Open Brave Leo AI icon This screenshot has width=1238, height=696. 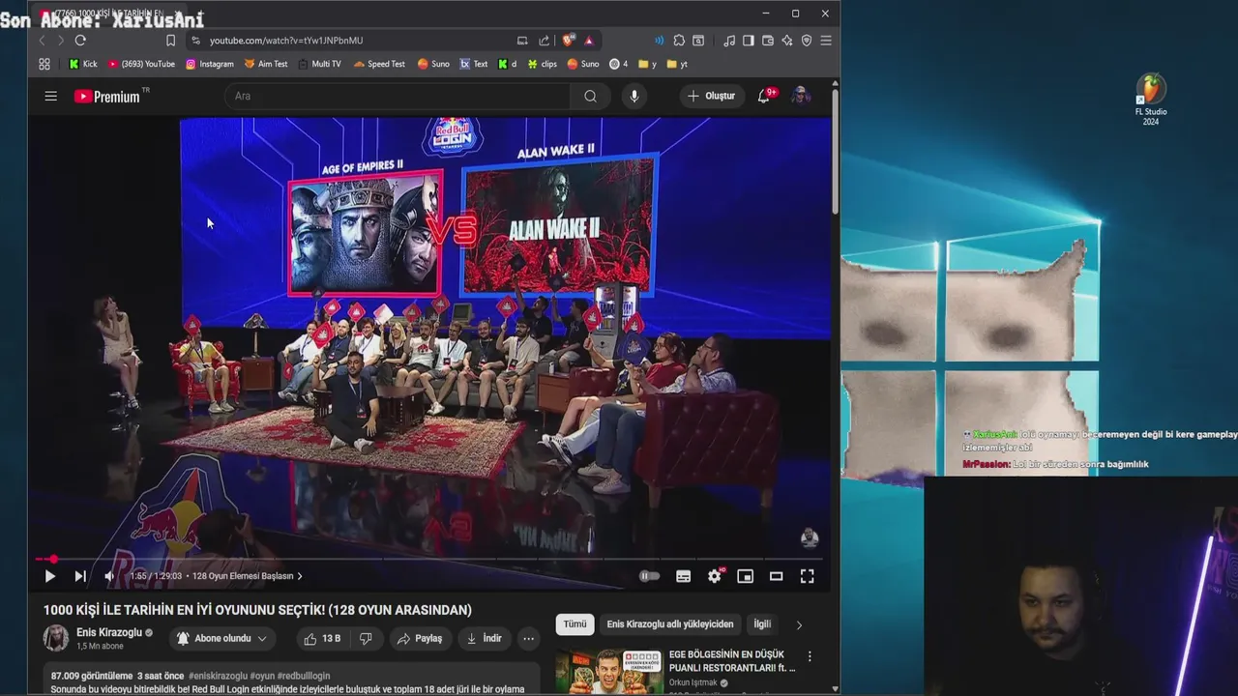[787, 41]
